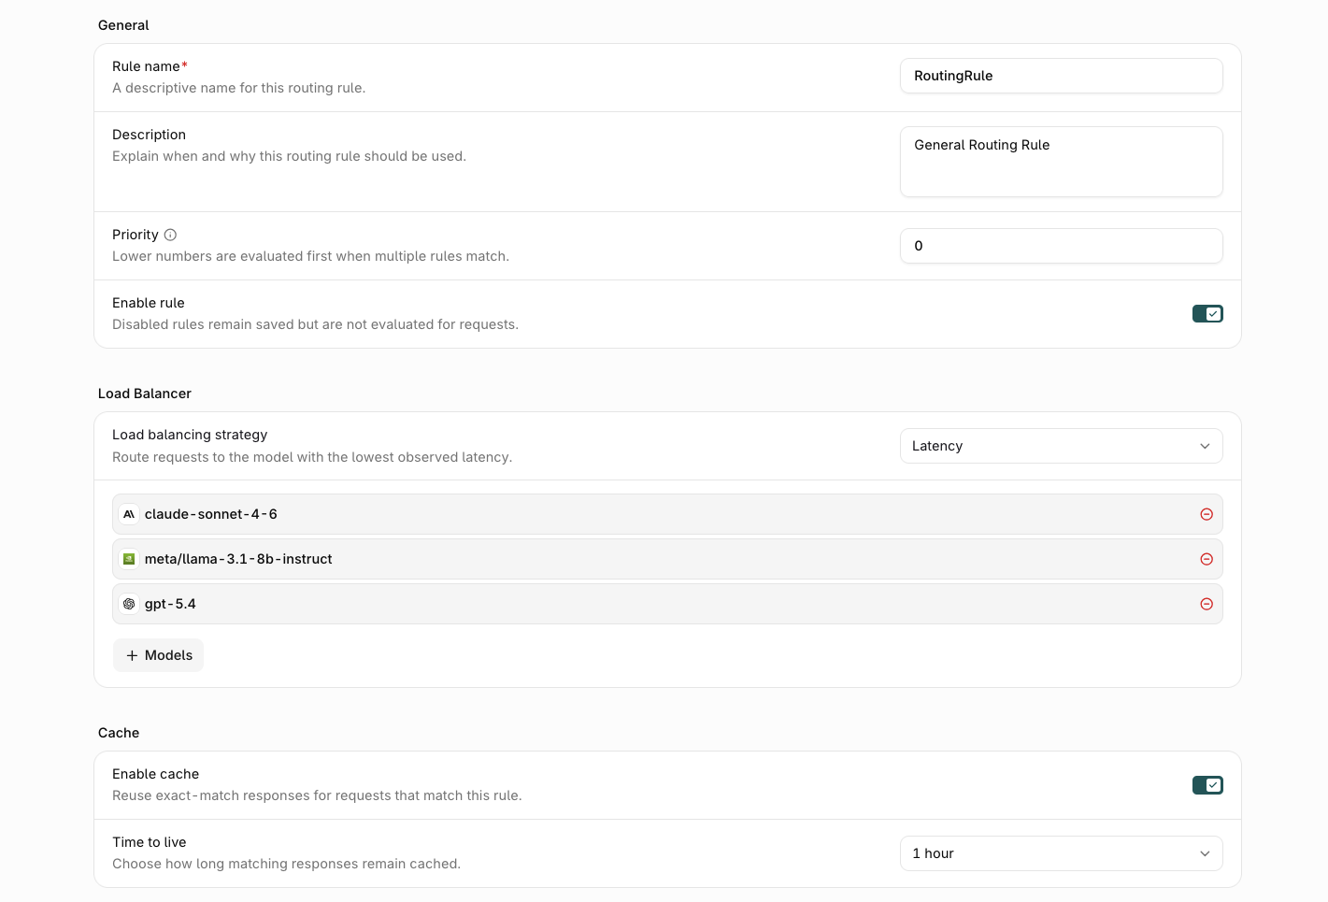This screenshot has width=1328, height=902.
Task: Focus the Description text area
Action: click(x=1061, y=162)
